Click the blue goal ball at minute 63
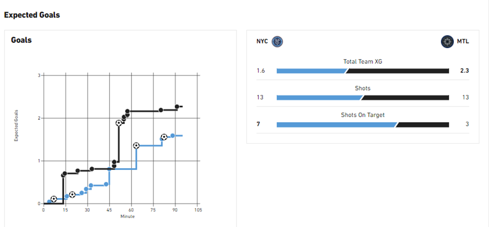Image resolution: width=489 pixels, height=227 pixels. point(136,146)
